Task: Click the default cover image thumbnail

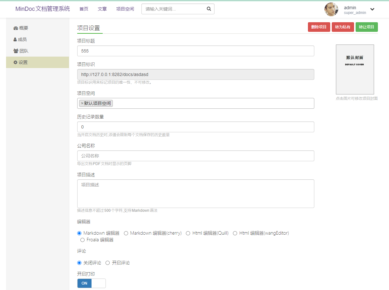Action: pyautogui.click(x=355, y=69)
